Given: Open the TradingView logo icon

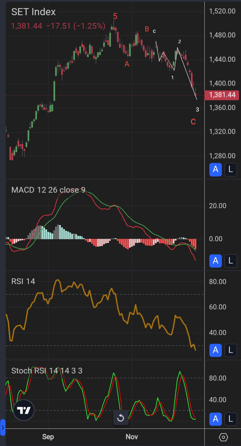Looking at the screenshot, I should pyautogui.click(x=24, y=411).
